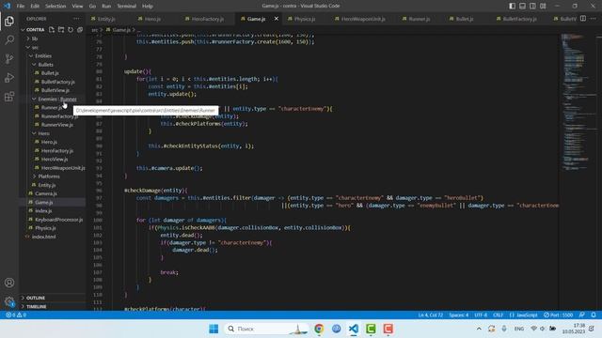Open editor more actions ellipsis

pos(594,19)
